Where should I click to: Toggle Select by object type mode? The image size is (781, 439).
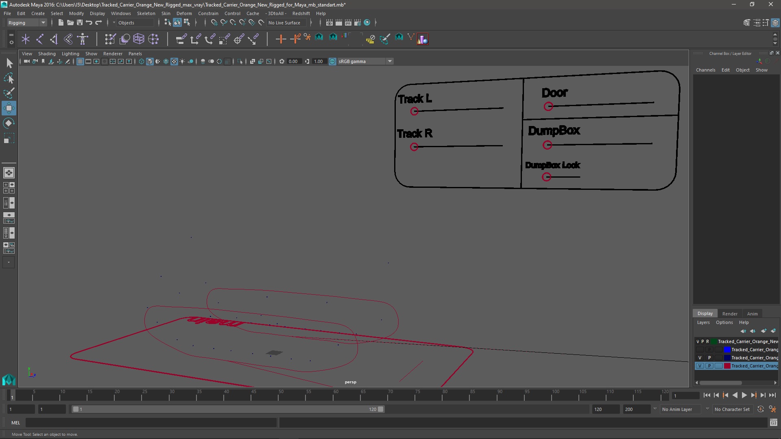177,23
